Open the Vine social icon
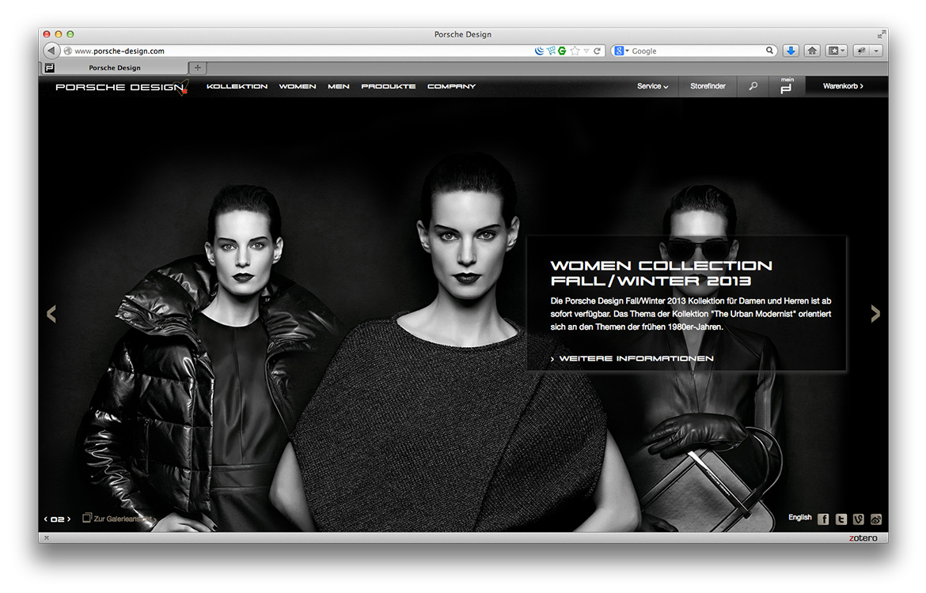 858,519
